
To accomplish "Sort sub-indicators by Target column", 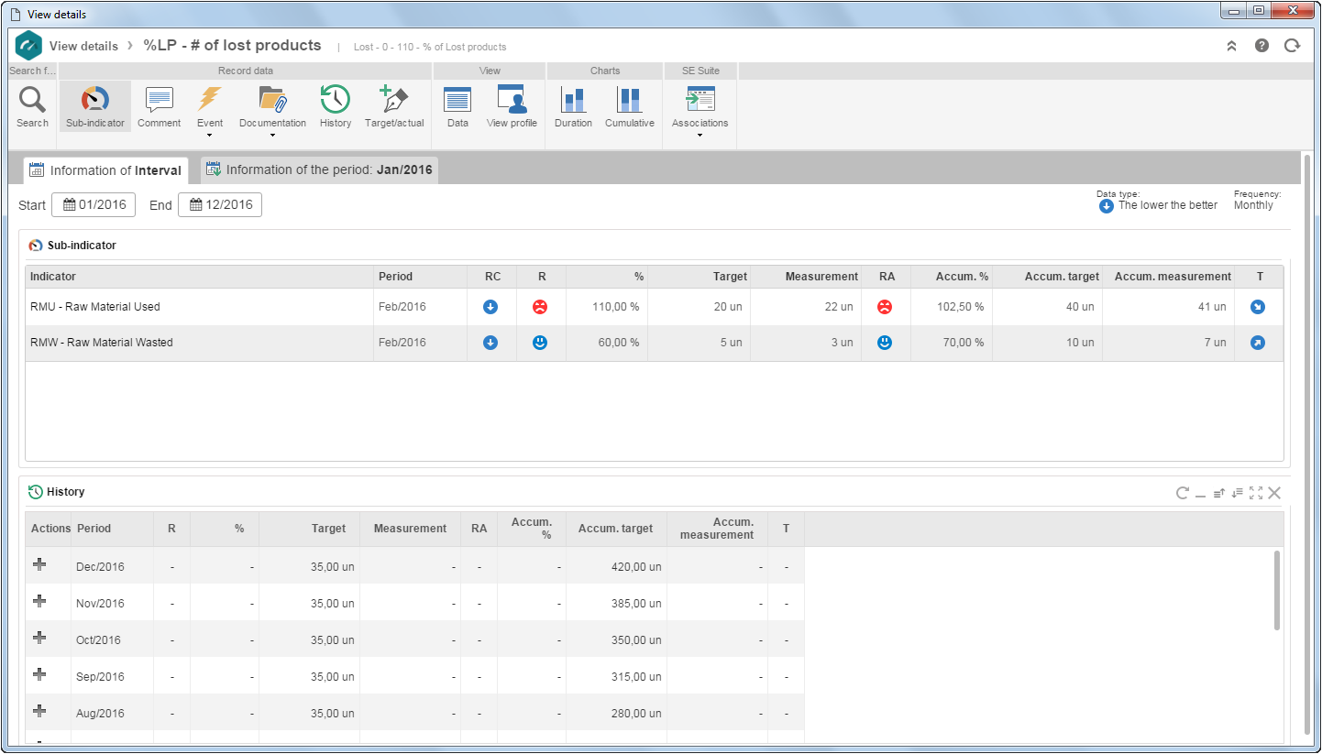I will click(x=699, y=276).
